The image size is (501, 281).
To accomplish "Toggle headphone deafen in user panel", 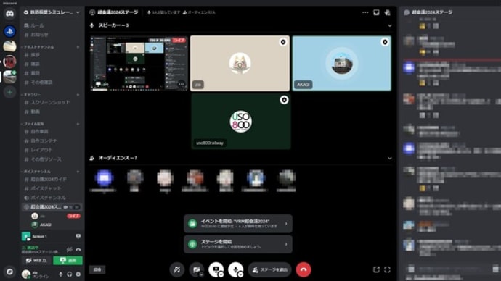I will point(69,274).
